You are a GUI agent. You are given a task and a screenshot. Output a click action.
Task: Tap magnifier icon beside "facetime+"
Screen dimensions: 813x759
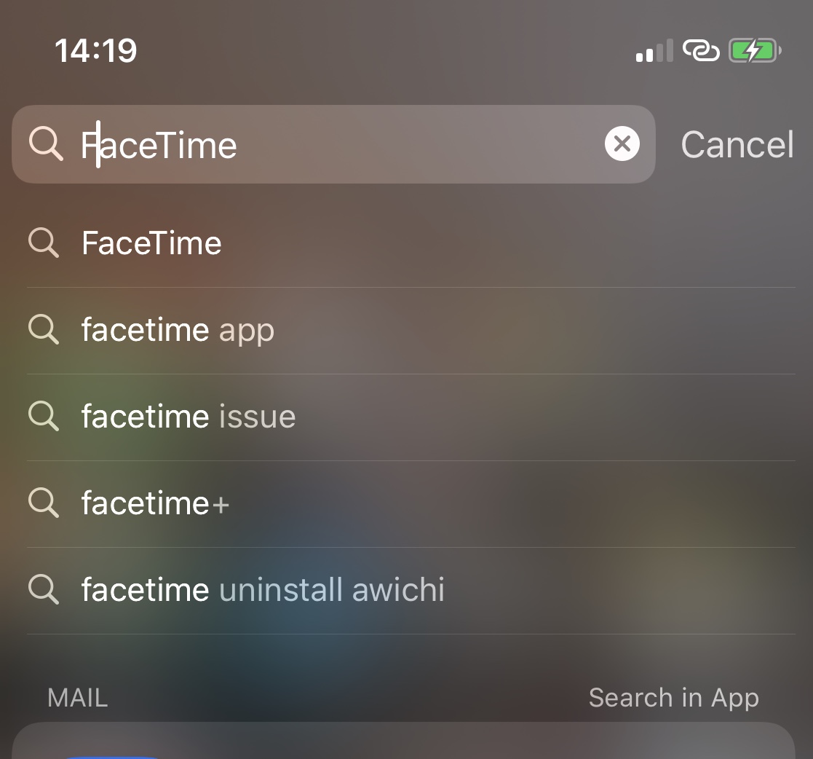tap(44, 503)
